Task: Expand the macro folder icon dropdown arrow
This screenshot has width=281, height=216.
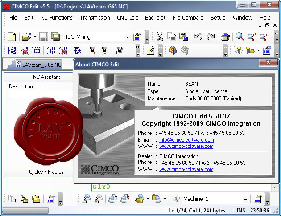Action: coord(258,51)
